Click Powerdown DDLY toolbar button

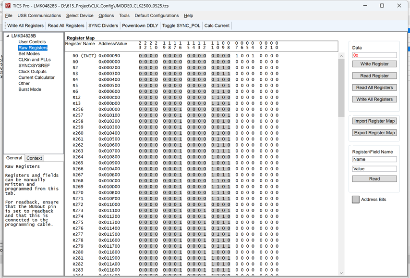click(140, 25)
